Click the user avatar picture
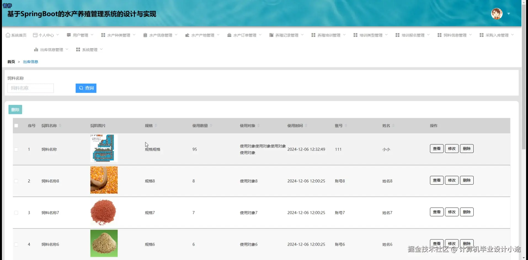Screen dimensions: 528x260 click(497, 14)
